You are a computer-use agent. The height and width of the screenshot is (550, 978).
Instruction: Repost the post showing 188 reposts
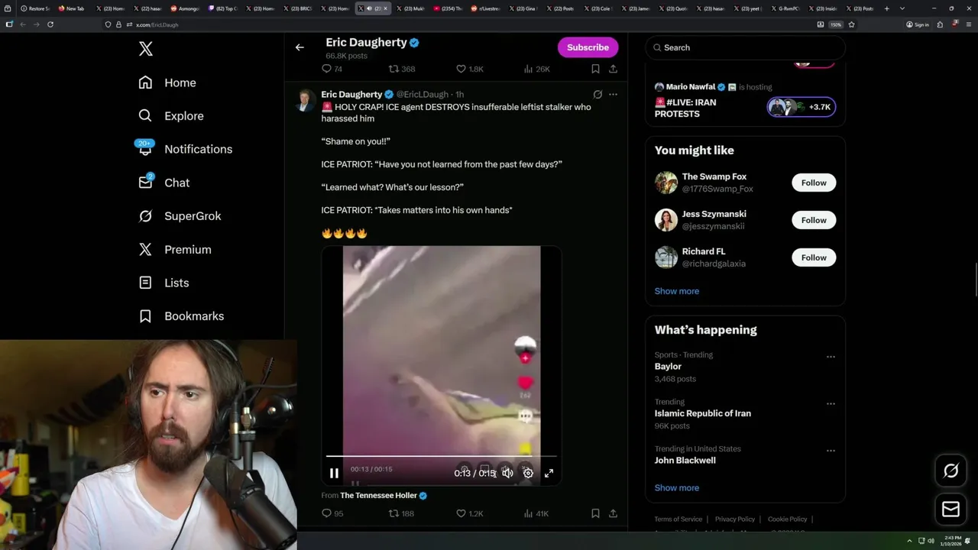click(401, 513)
